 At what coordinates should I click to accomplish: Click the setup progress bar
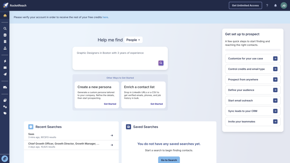(253, 50)
